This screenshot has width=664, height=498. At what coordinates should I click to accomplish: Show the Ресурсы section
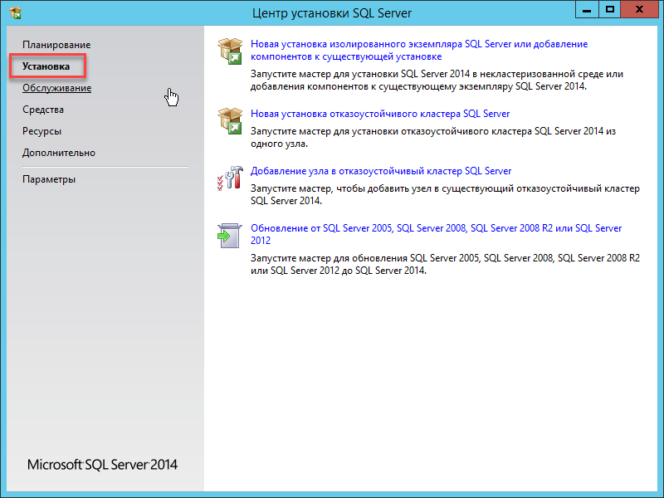tap(41, 131)
